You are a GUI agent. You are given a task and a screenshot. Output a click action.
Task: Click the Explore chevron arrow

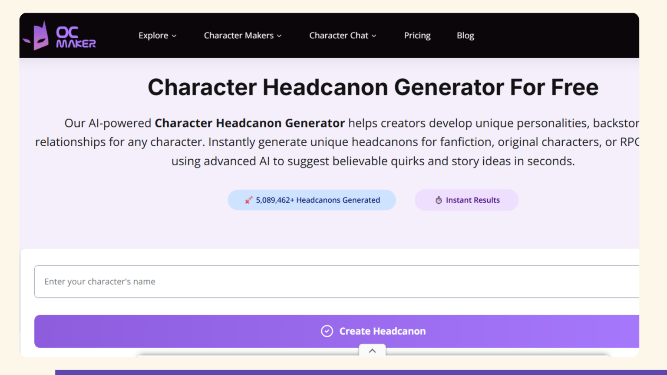click(x=174, y=36)
